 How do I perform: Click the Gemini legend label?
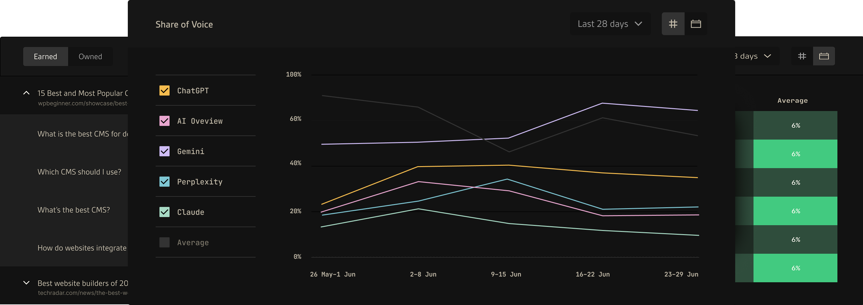(x=191, y=152)
